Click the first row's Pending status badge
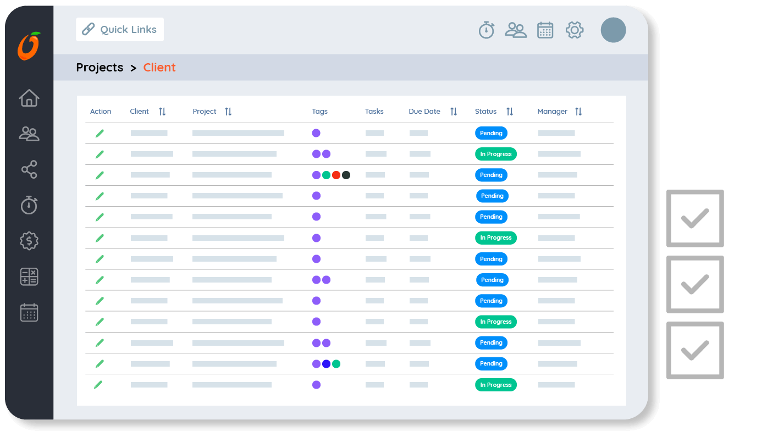 (x=491, y=133)
